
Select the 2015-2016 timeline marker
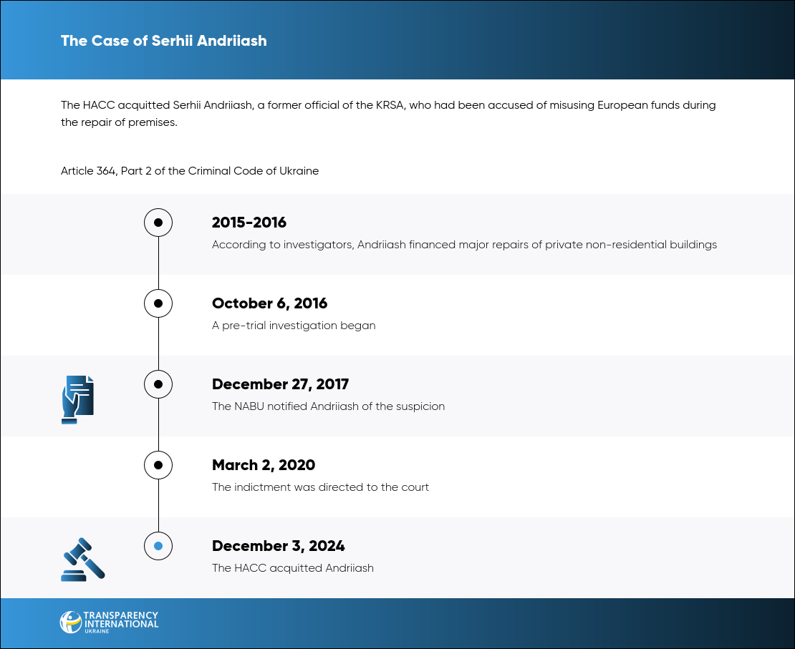click(158, 223)
